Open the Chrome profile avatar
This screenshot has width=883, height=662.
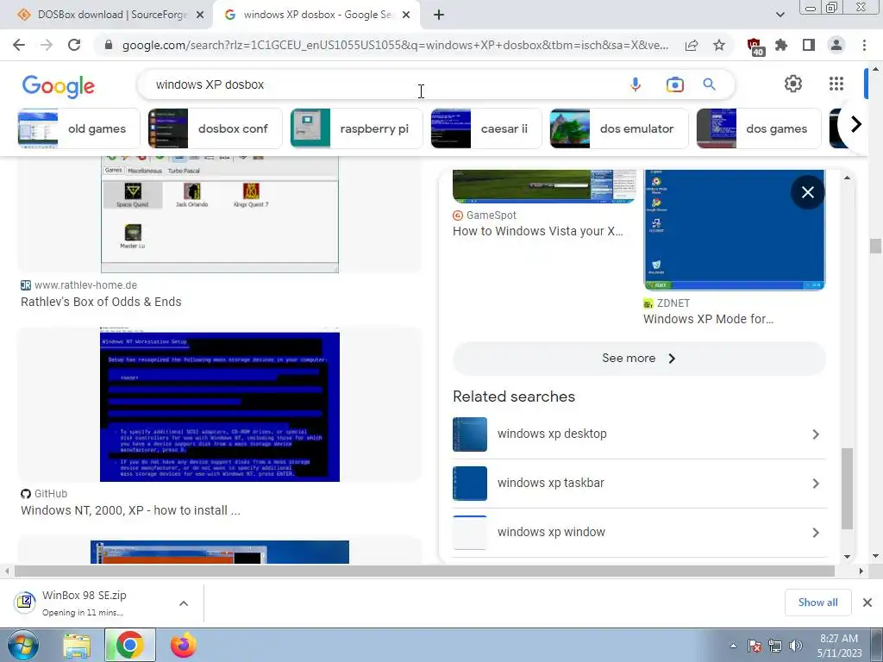(x=836, y=45)
